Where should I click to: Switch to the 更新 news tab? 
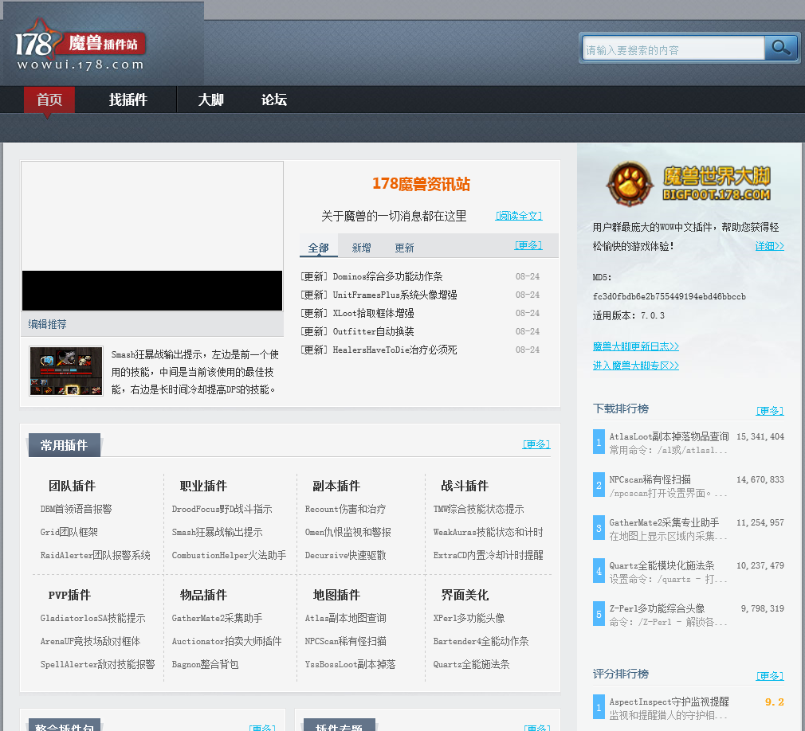pos(404,248)
